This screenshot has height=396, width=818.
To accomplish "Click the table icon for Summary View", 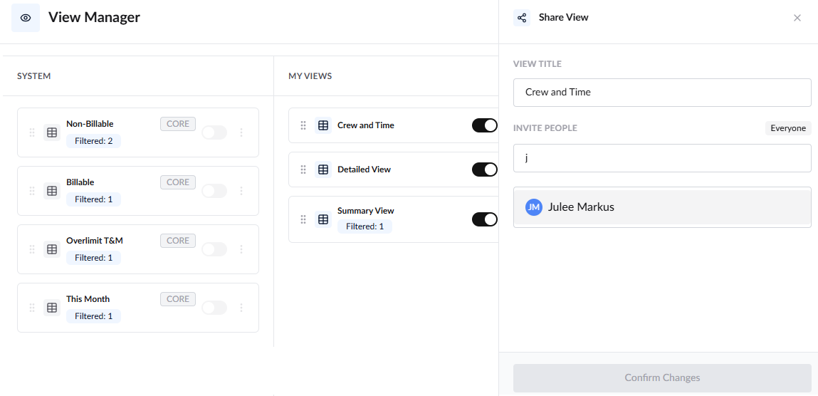I will click(x=323, y=219).
